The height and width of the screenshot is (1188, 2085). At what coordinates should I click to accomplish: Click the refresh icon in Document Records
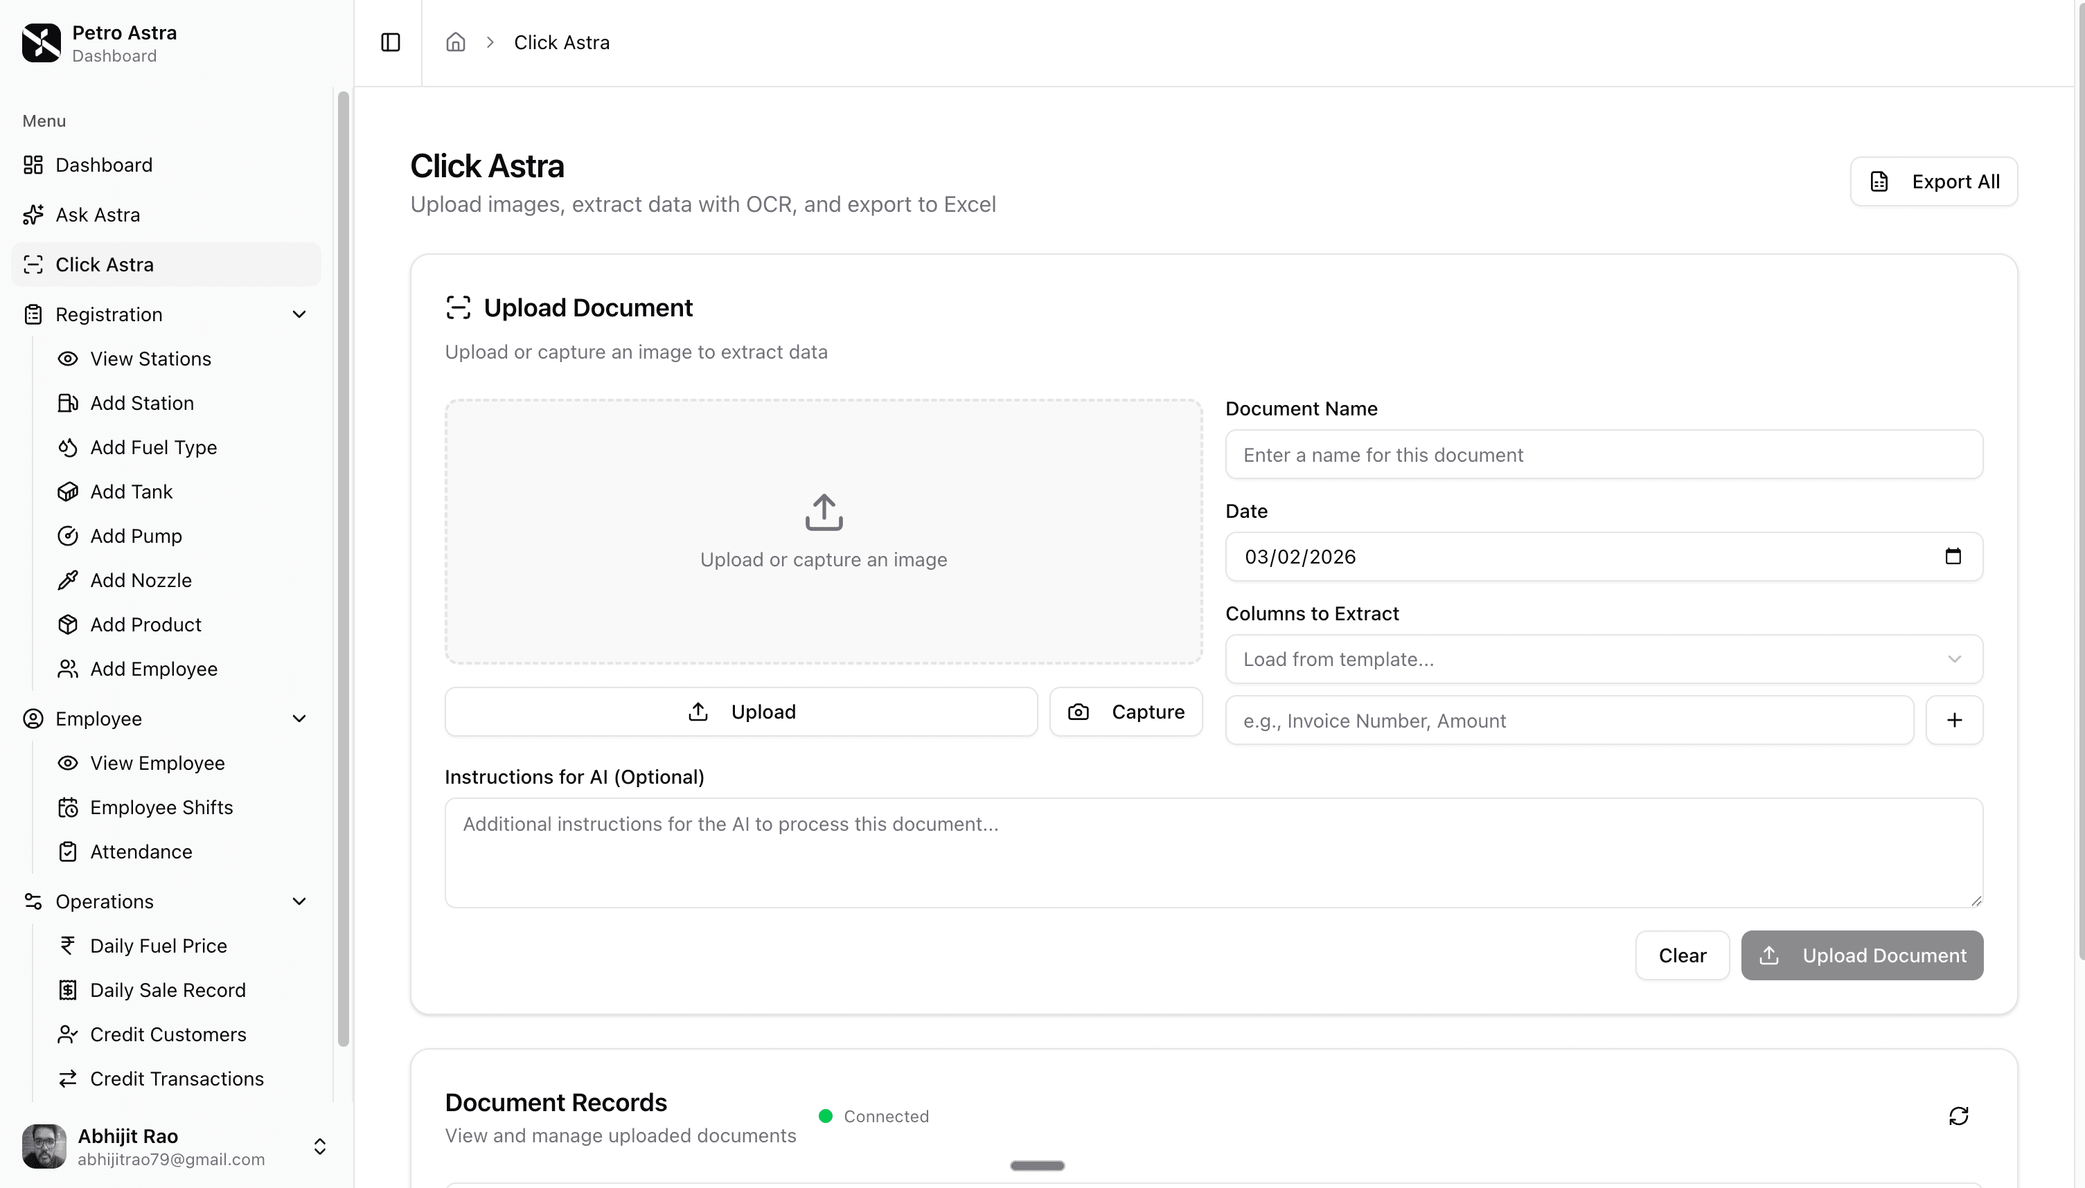click(1960, 1115)
